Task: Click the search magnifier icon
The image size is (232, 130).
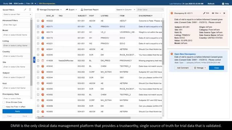Action: pyautogui.click(x=162, y=10)
